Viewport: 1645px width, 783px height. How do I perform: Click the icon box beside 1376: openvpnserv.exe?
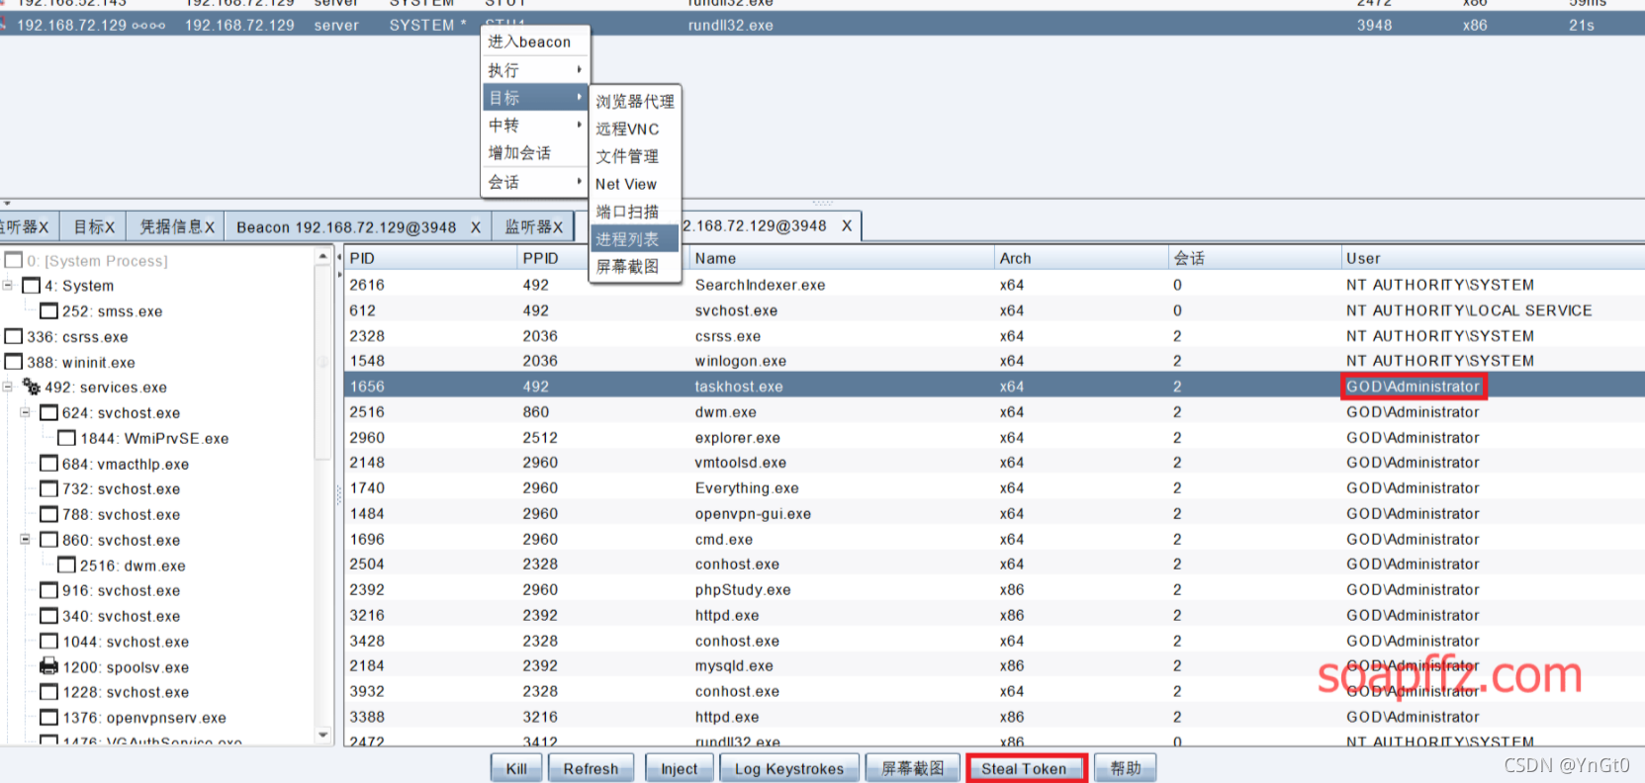49,718
